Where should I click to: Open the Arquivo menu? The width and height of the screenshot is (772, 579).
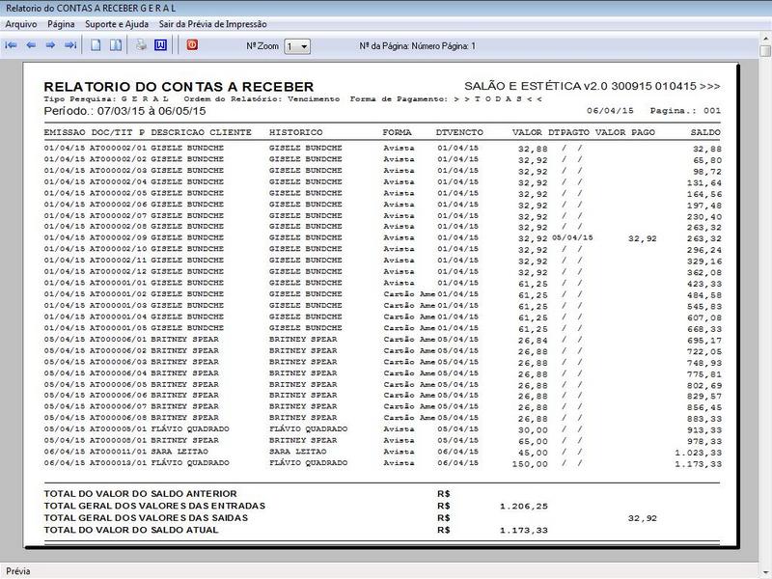tap(21, 22)
